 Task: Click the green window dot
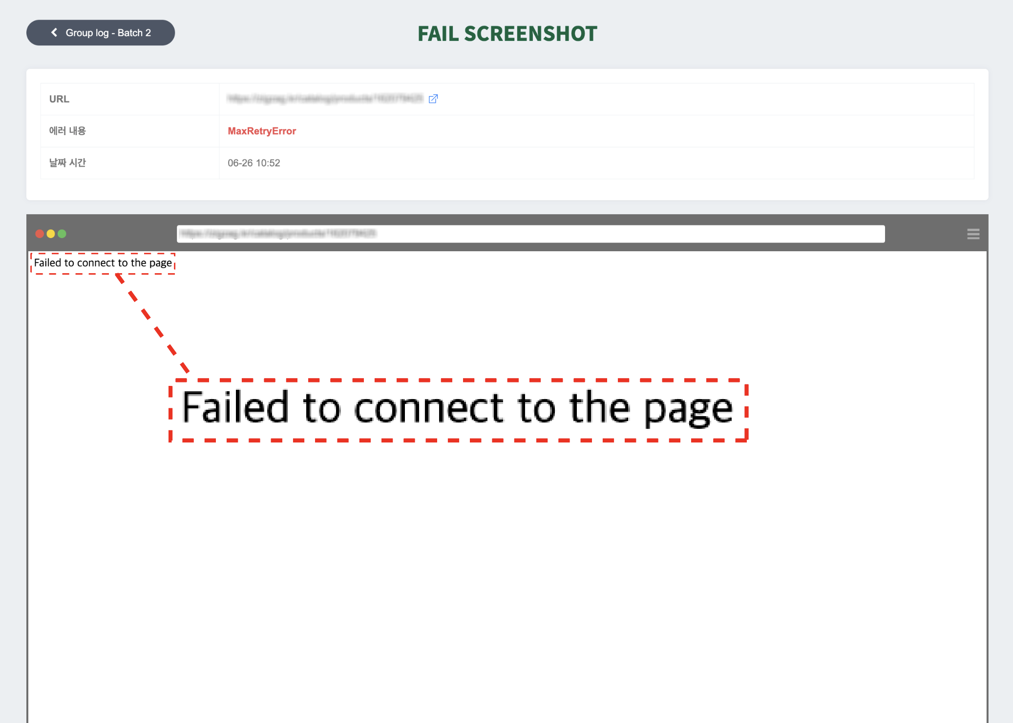click(62, 234)
